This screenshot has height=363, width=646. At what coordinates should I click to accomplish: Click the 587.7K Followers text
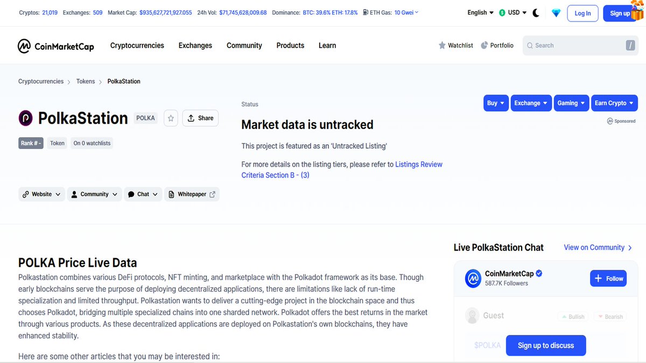coord(507,283)
